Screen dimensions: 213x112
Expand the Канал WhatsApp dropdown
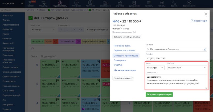tap(155, 68)
